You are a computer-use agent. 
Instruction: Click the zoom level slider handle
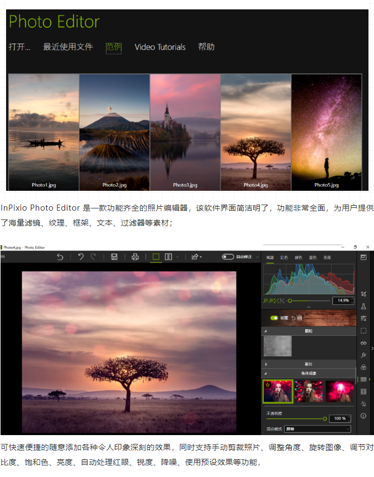click(290, 301)
